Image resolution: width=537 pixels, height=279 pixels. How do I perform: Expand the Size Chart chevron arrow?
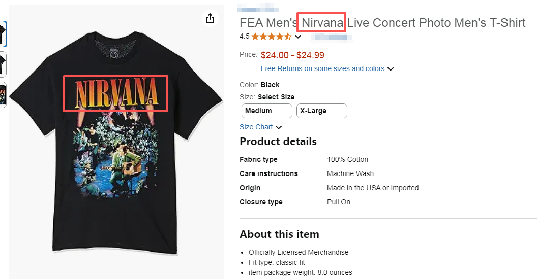[279, 127]
